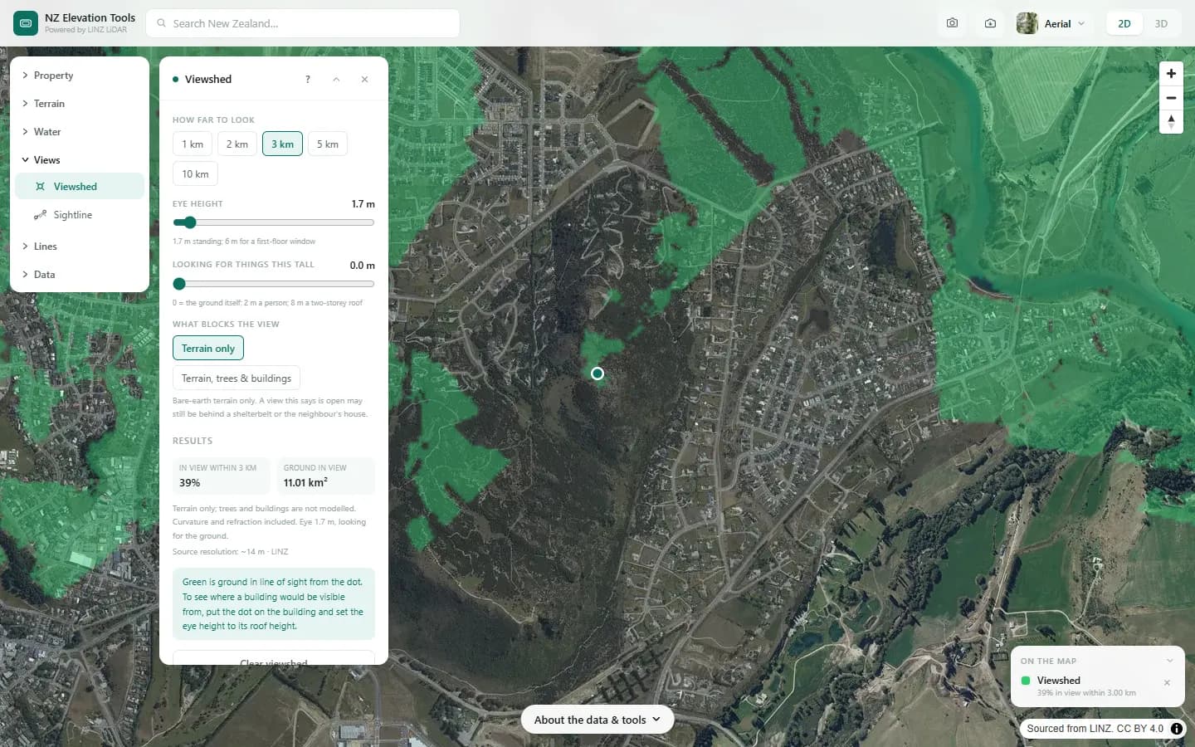1195x747 pixels.
Task: Remove the Viewshed layer from the map legend
Action: (x=1167, y=683)
